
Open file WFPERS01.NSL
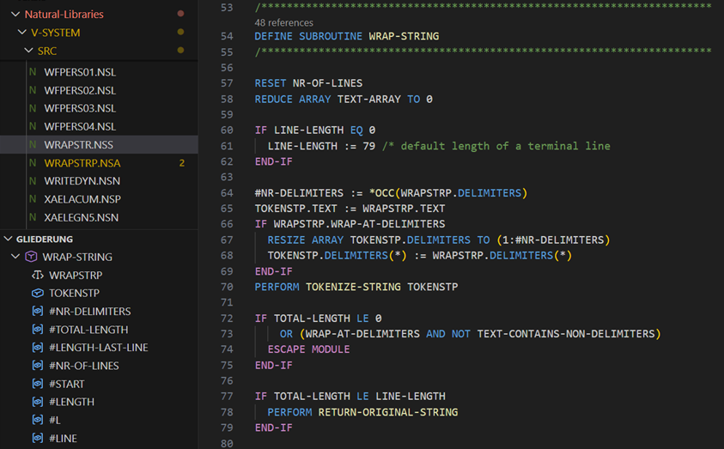pyautogui.click(x=80, y=72)
